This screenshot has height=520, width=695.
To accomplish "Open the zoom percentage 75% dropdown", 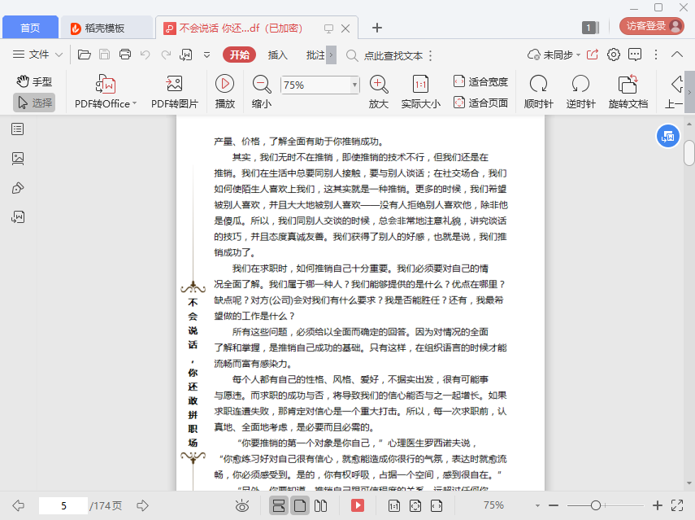I will pos(354,85).
